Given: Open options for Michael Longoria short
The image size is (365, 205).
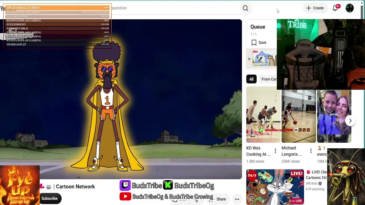Looking at the screenshot, I should coord(311,151).
